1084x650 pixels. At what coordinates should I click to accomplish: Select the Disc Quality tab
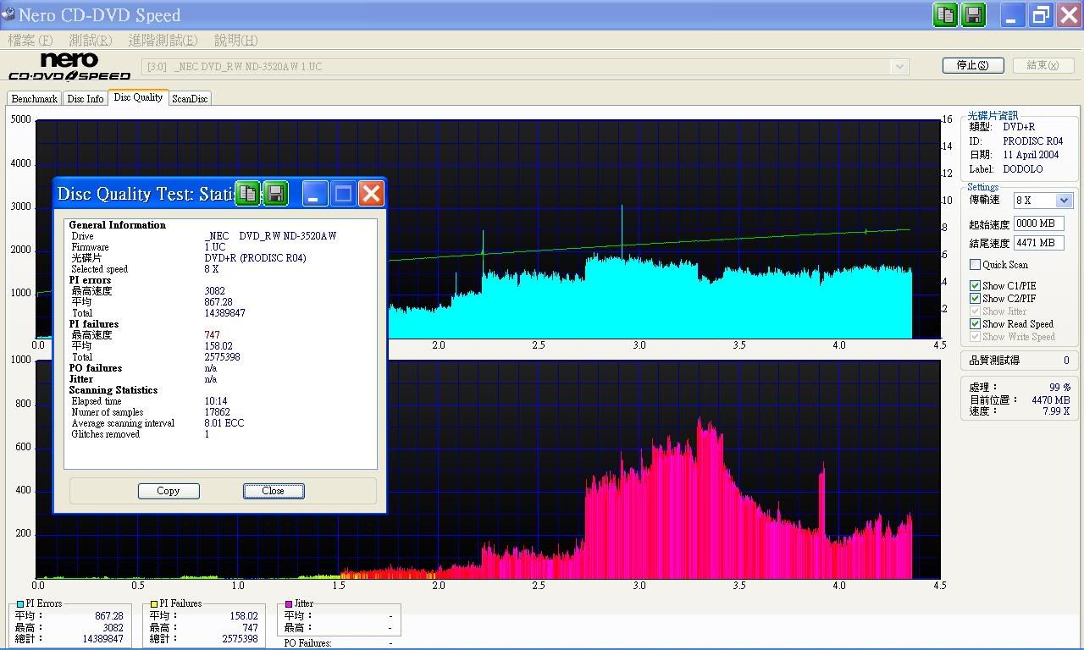point(138,97)
